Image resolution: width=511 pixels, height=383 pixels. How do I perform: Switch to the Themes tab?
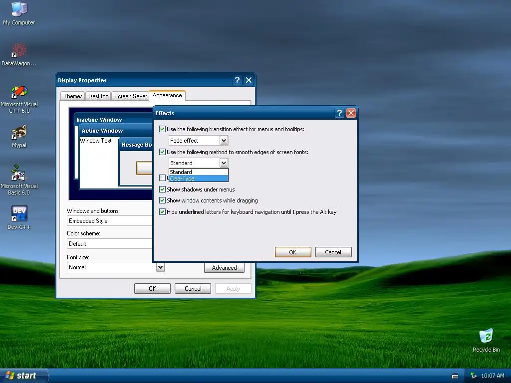pyautogui.click(x=73, y=96)
